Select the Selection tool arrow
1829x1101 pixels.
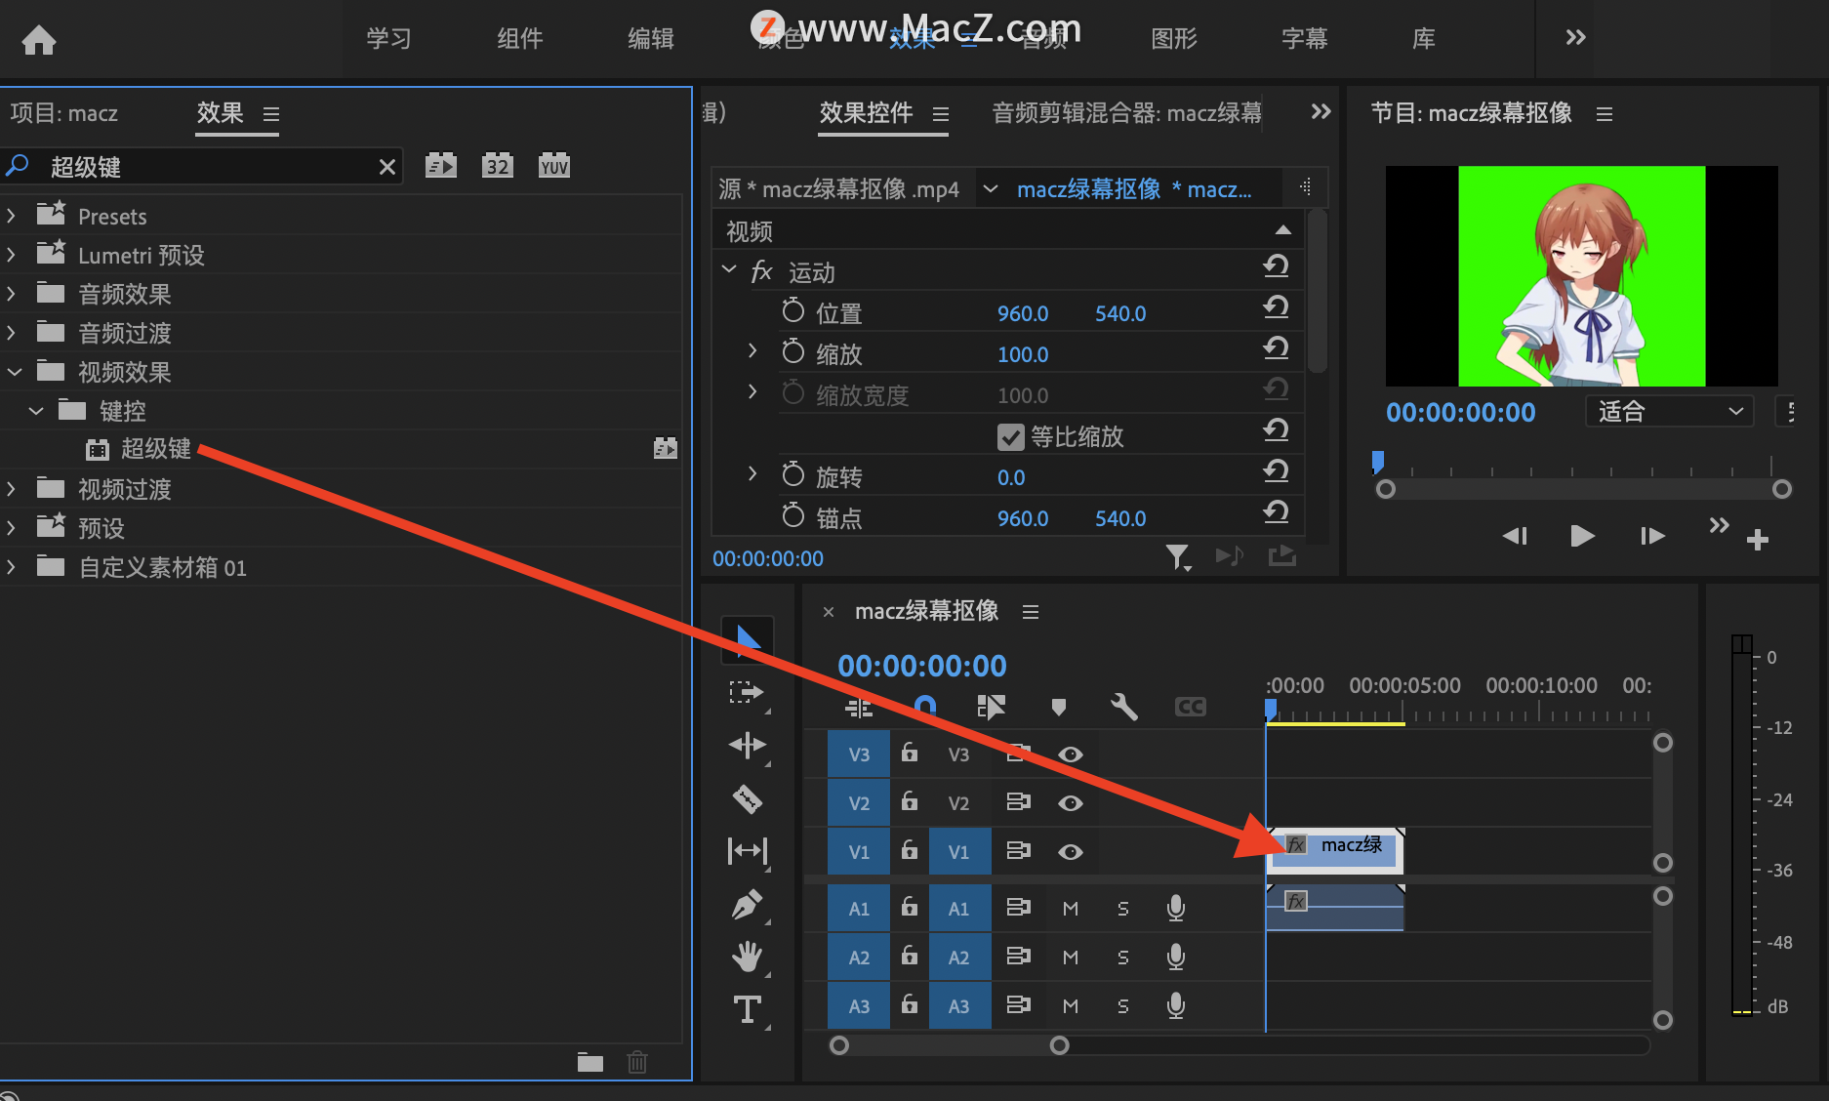click(748, 639)
